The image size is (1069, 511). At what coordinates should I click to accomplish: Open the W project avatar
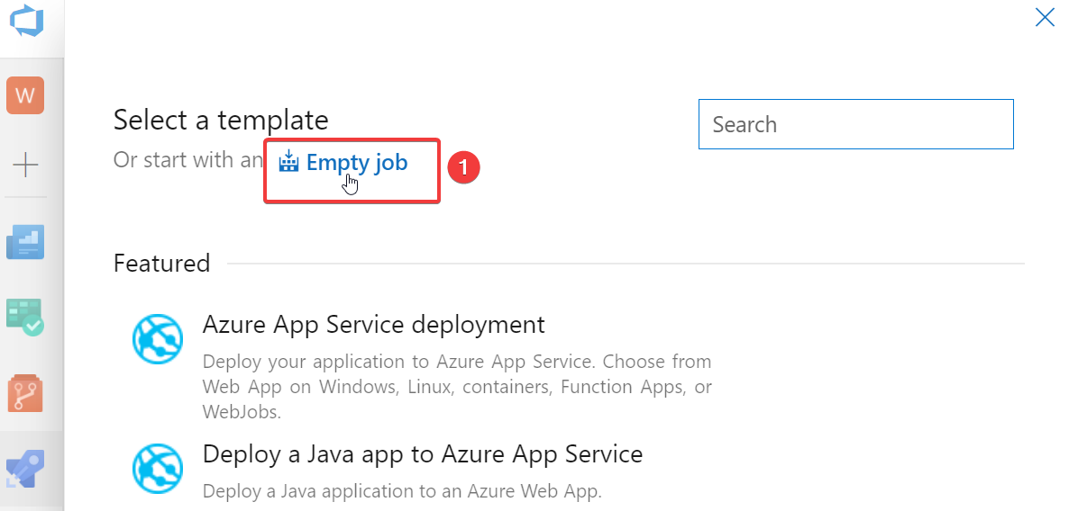25,94
